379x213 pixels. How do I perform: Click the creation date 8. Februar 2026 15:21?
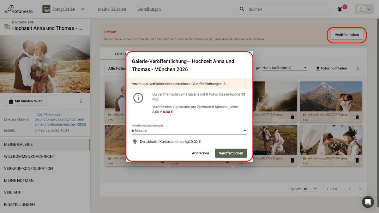(52, 130)
